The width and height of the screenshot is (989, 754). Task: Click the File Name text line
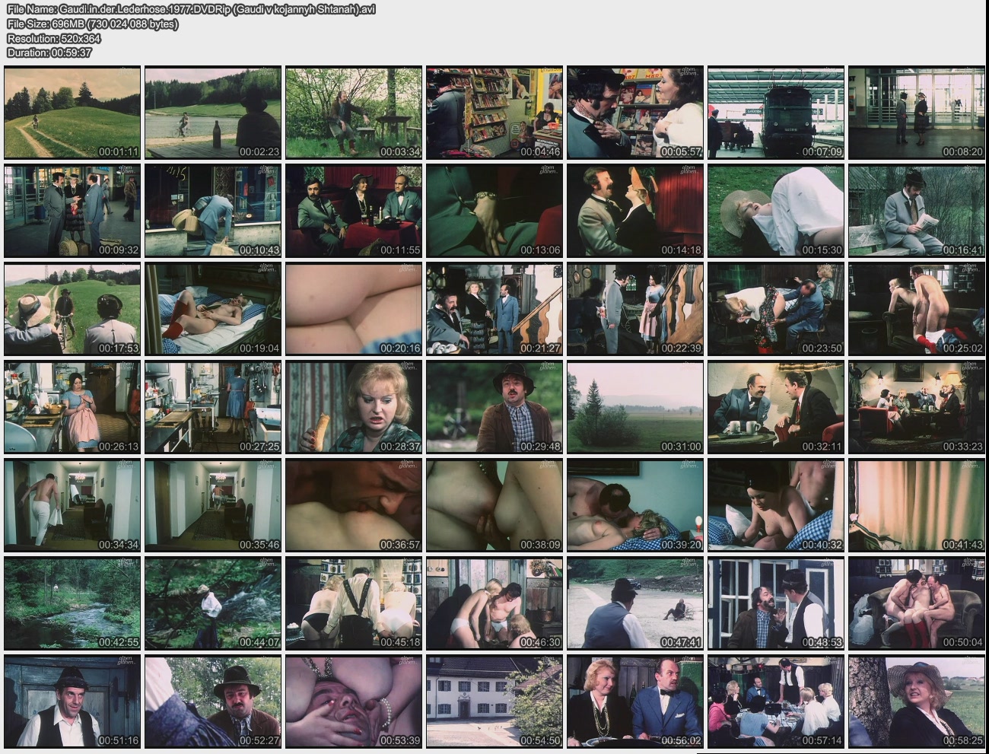tap(190, 9)
